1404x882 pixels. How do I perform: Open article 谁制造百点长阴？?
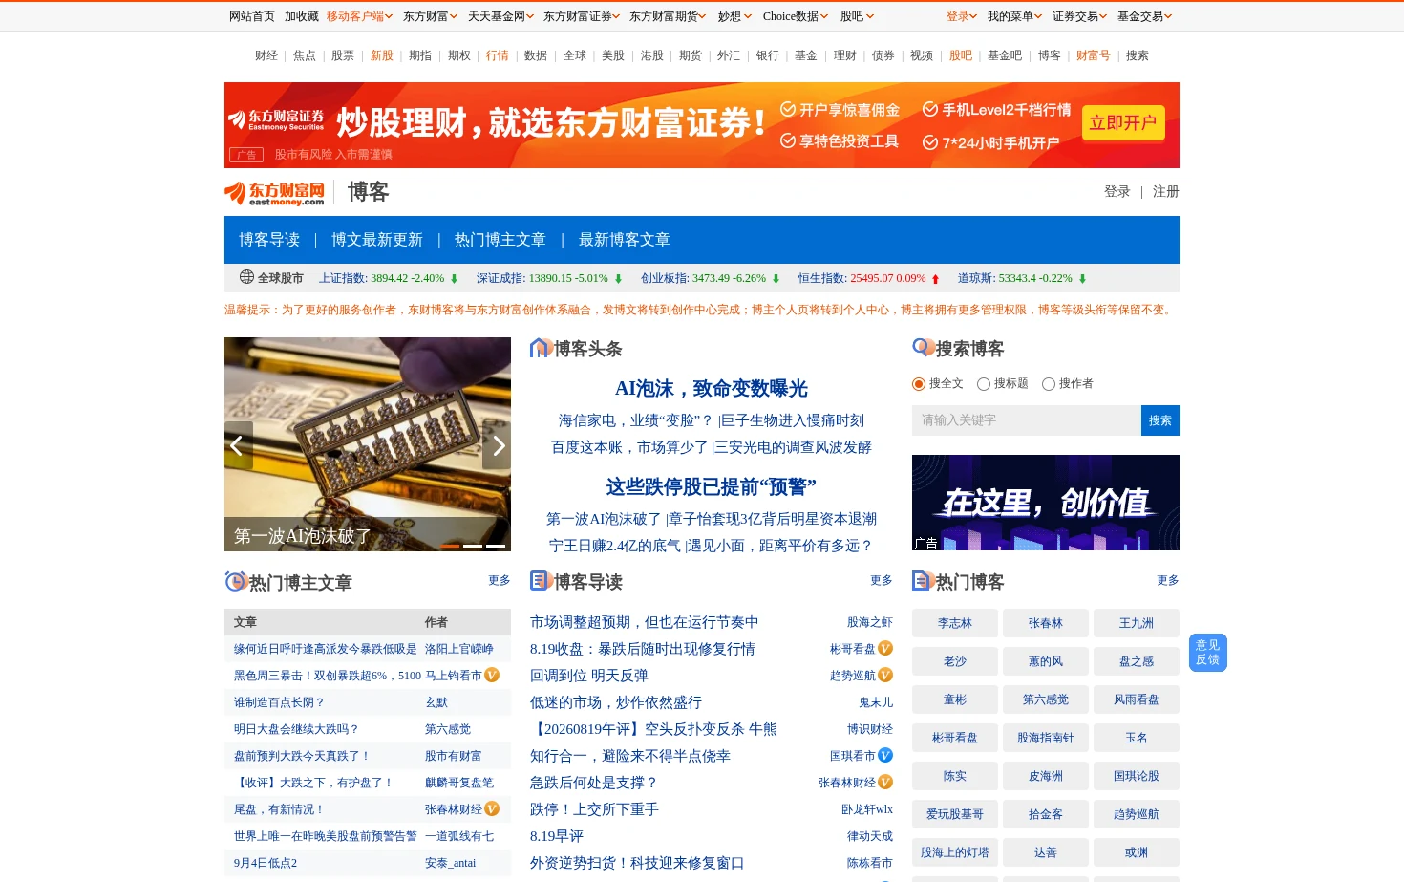click(x=280, y=701)
